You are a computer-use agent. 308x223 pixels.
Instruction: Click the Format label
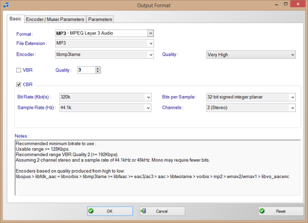tap(24, 34)
